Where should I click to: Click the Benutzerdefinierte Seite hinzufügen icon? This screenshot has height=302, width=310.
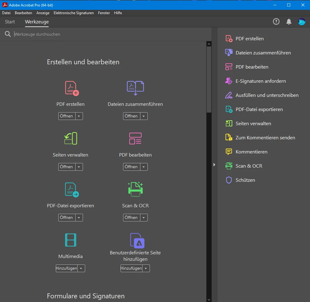click(x=137, y=240)
